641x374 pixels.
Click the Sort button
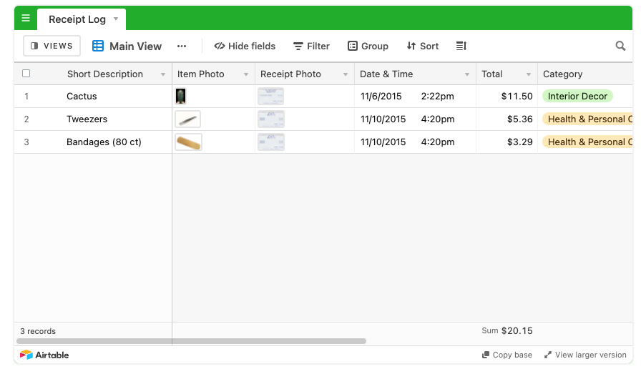coord(423,46)
